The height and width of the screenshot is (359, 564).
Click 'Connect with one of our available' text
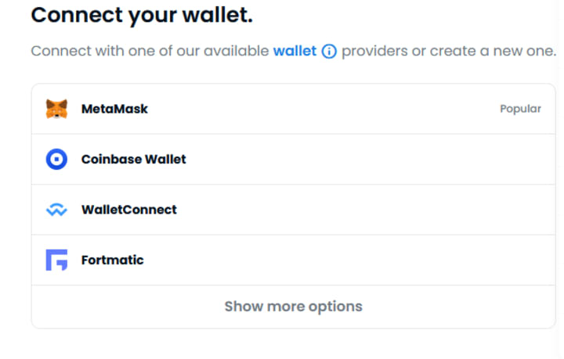coord(149,52)
